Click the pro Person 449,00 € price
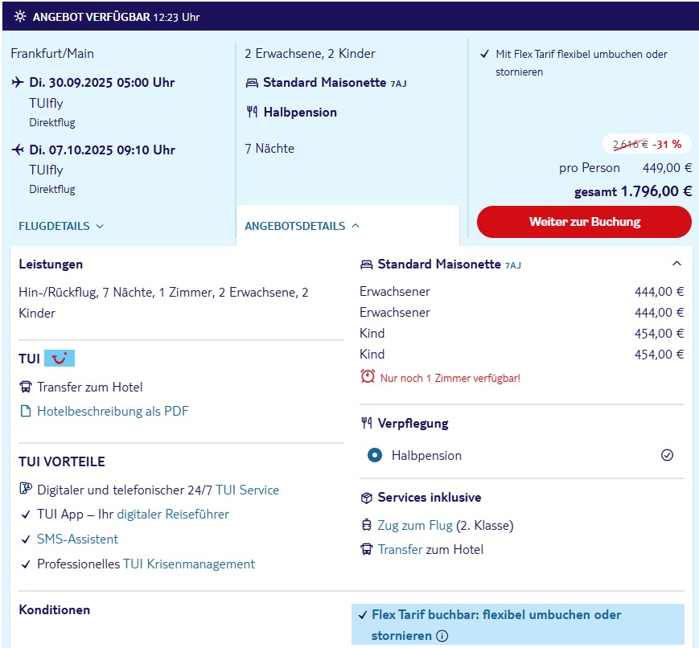Image resolution: width=699 pixels, height=648 pixels. 626,168
